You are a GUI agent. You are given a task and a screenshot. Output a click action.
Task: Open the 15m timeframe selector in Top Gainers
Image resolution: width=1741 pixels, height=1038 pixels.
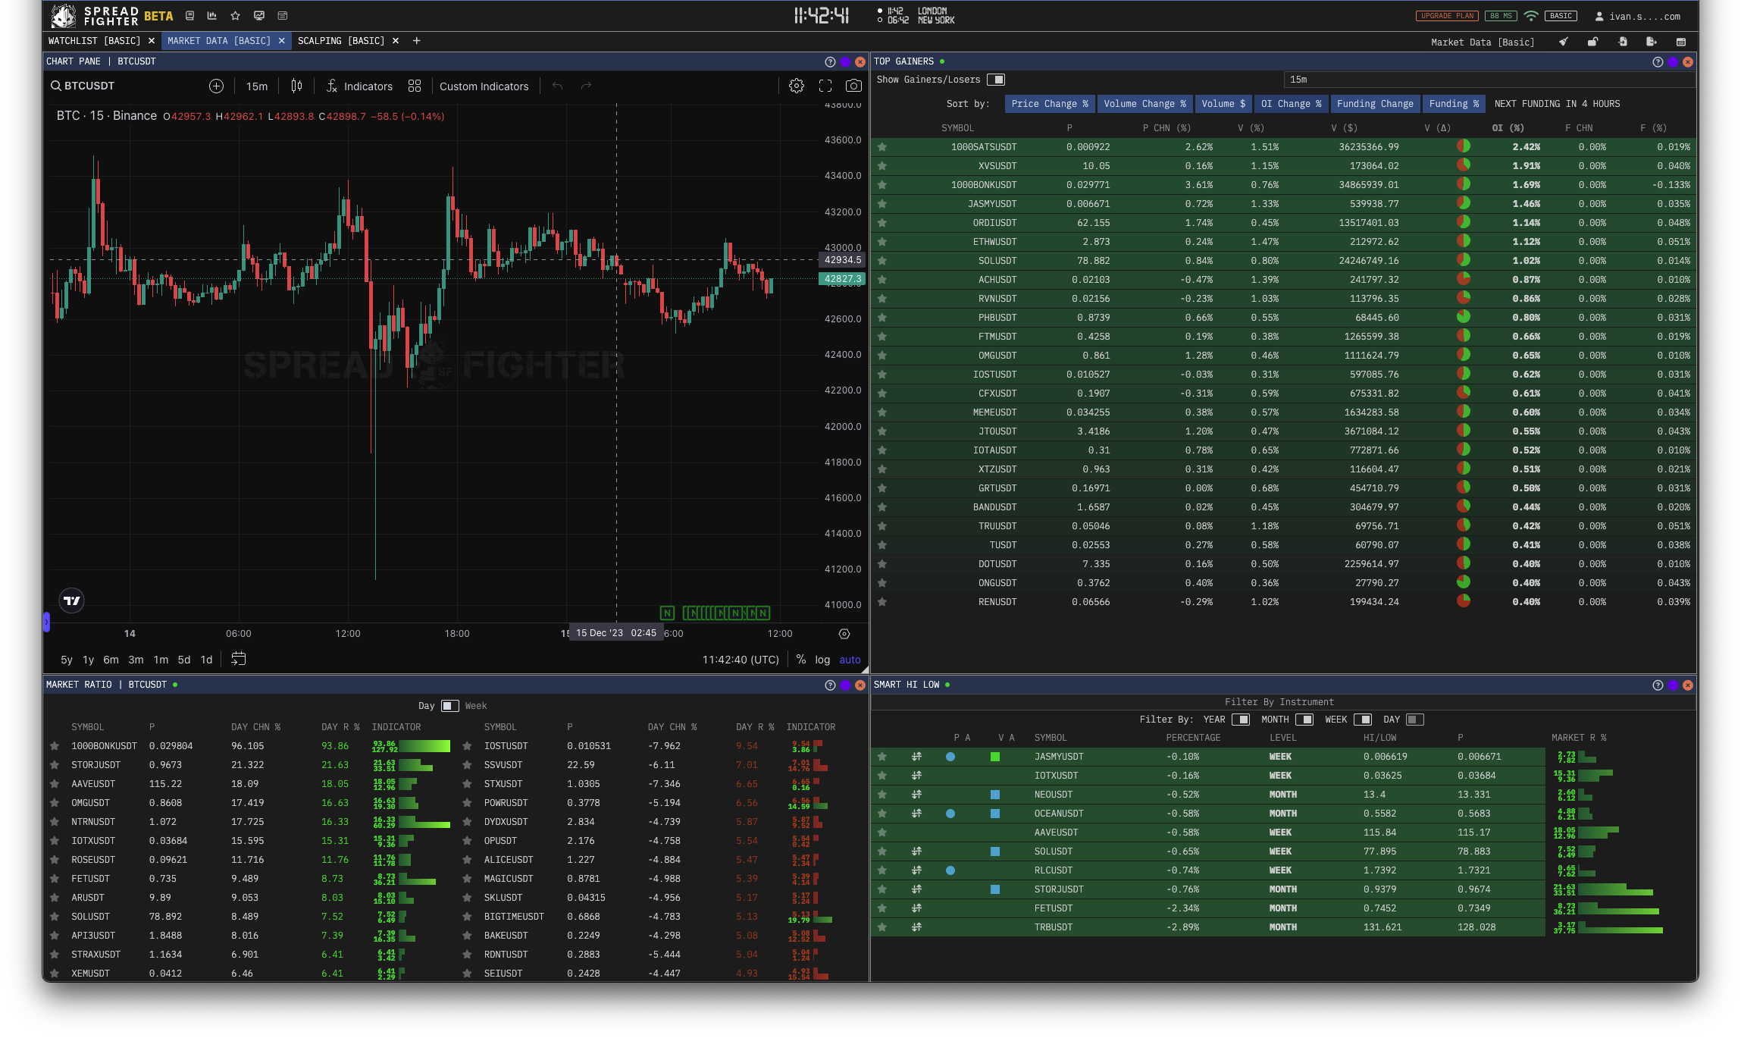(x=1489, y=80)
